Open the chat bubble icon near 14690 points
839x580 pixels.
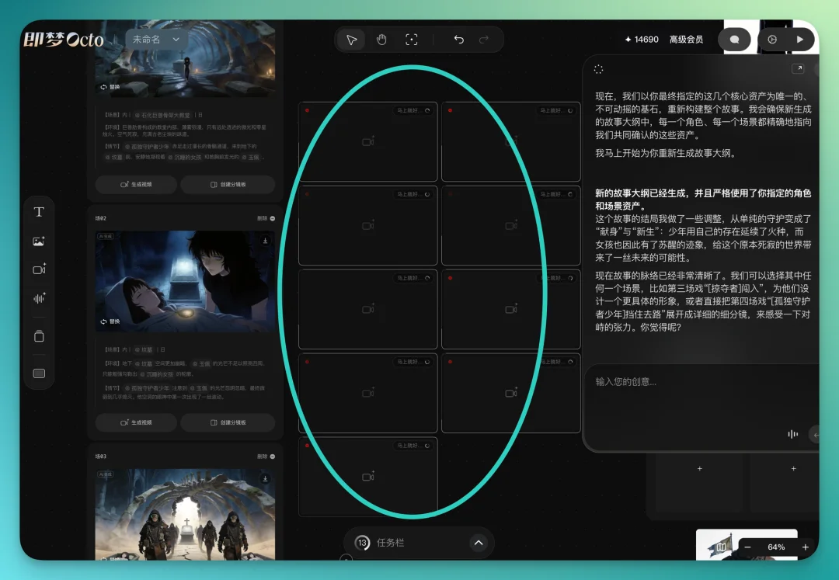tap(736, 39)
